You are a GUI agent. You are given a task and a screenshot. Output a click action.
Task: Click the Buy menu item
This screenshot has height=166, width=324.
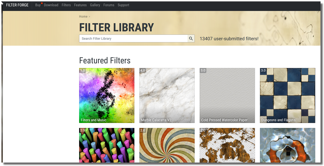(x=38, y=5)
